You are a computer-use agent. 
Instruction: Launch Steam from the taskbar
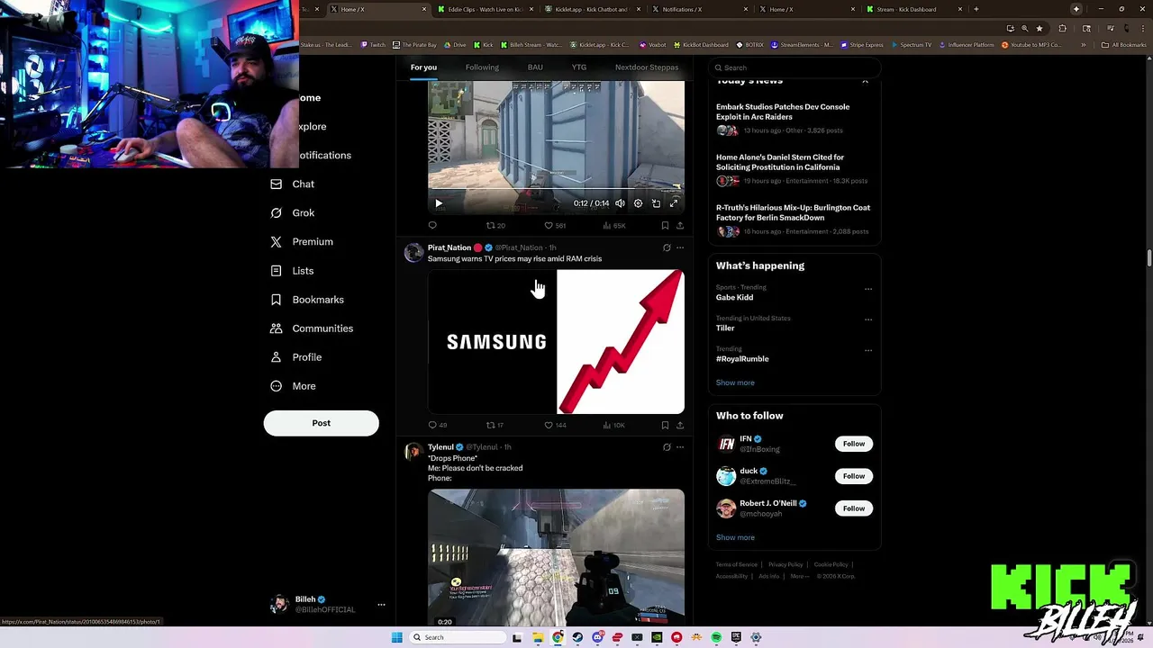coord(577,637)
